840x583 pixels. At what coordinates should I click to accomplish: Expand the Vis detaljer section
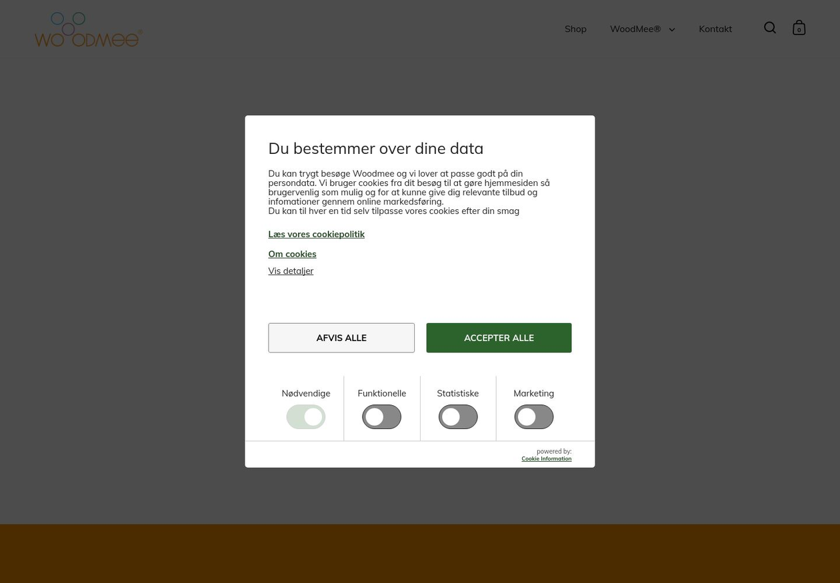coord(291,271)
